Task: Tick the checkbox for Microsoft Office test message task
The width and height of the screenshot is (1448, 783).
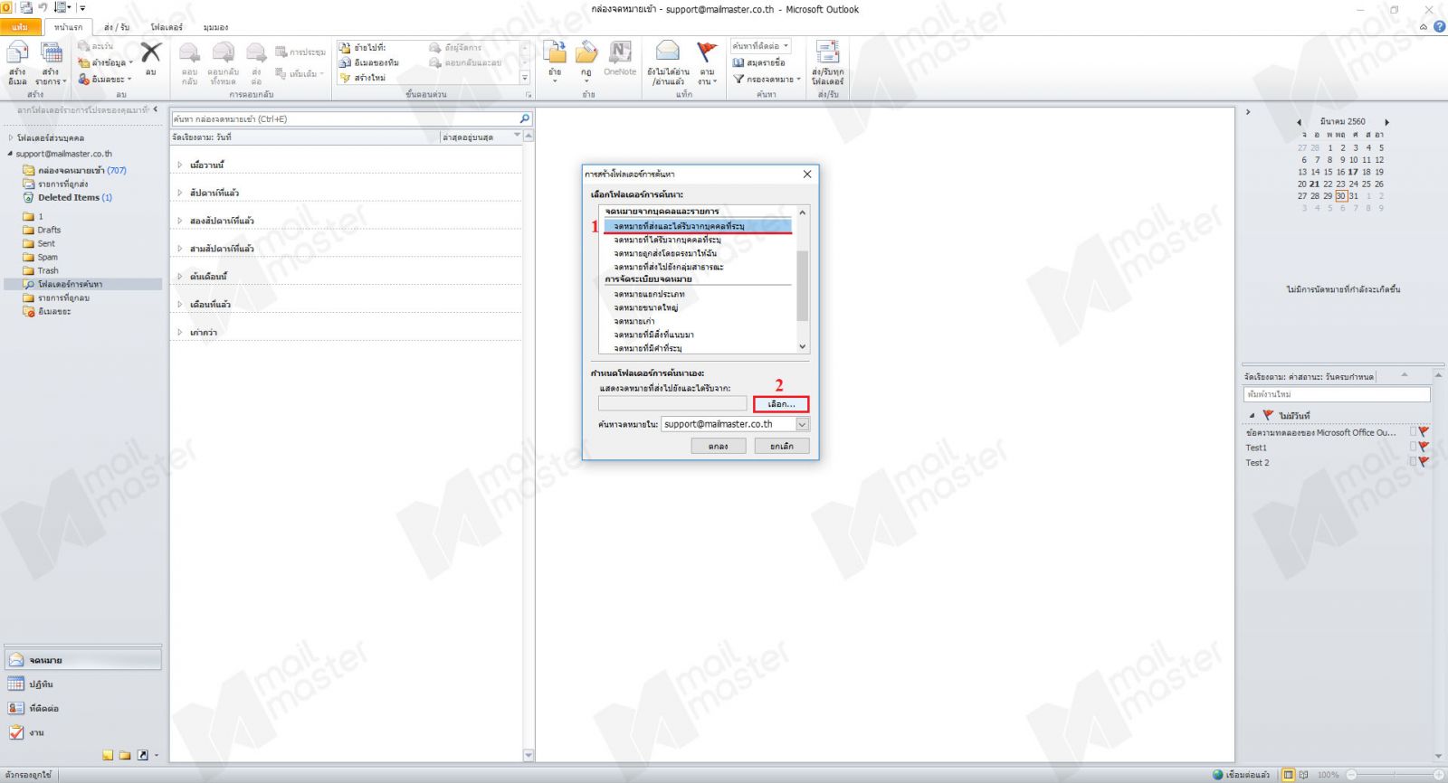Action: [1413, 432]
